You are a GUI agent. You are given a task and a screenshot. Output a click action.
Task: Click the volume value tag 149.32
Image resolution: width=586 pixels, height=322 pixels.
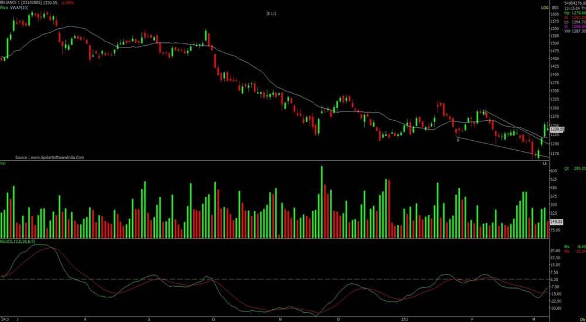[x=555, y=222]
